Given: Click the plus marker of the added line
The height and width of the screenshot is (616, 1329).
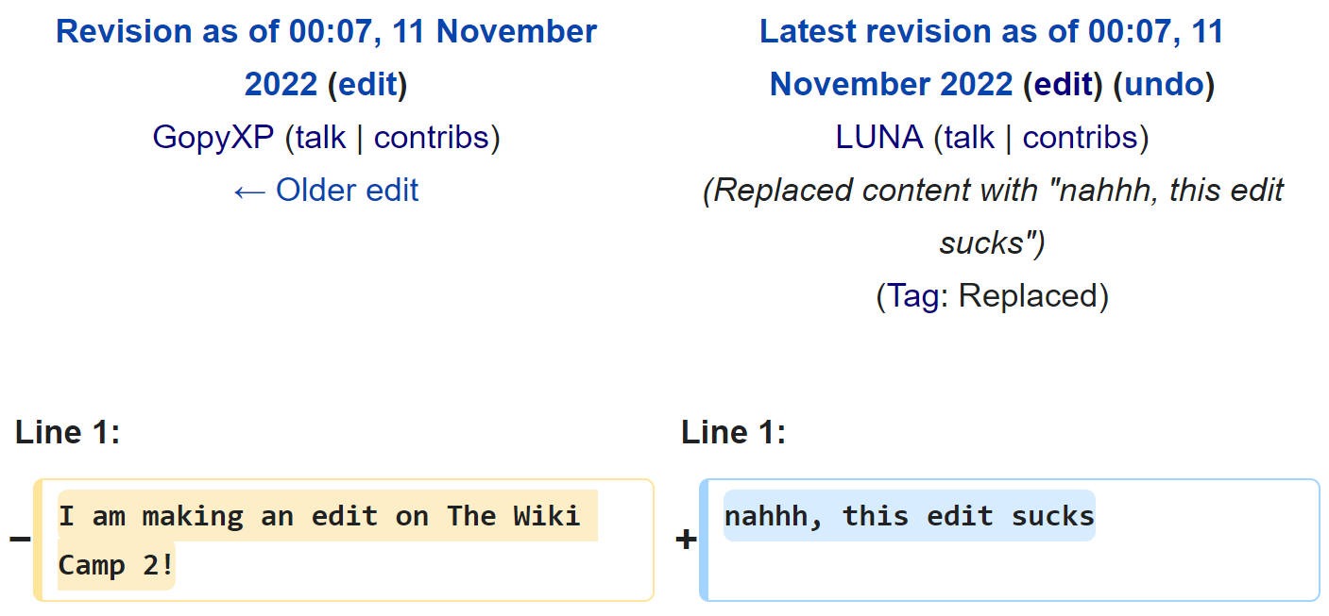Looking at the screenshot, I should tap(687, 540).
